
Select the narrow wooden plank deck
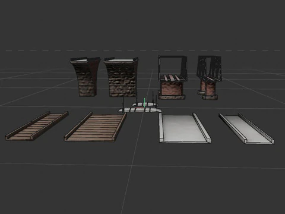37,126
